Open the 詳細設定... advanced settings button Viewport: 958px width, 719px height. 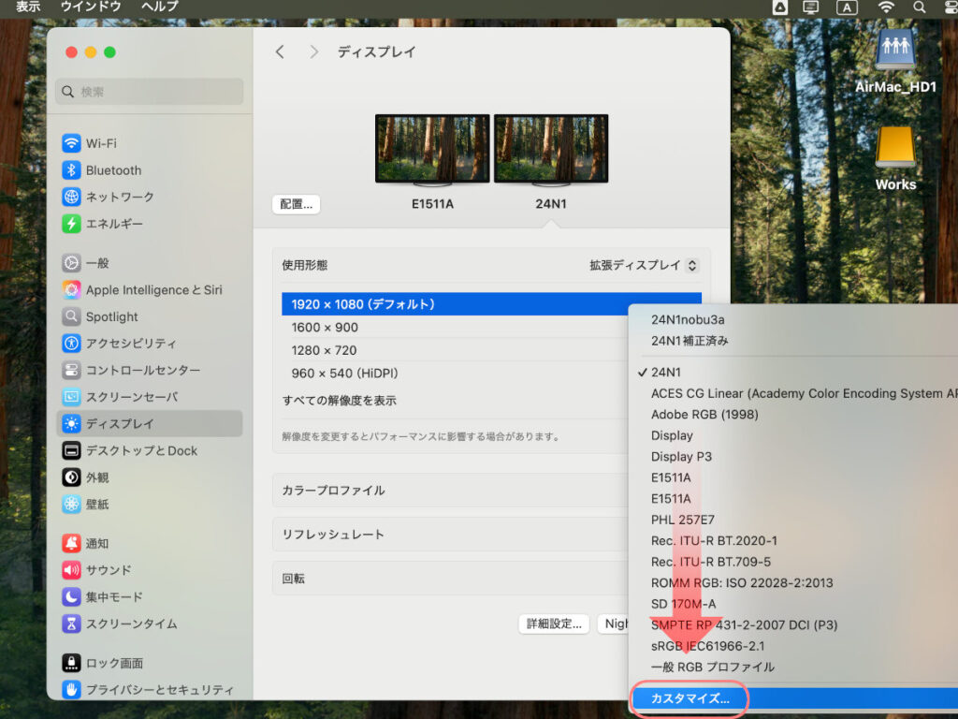[555, 624]
